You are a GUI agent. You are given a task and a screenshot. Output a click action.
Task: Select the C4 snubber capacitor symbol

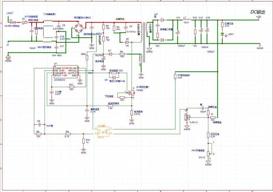(x=125, y=28)
